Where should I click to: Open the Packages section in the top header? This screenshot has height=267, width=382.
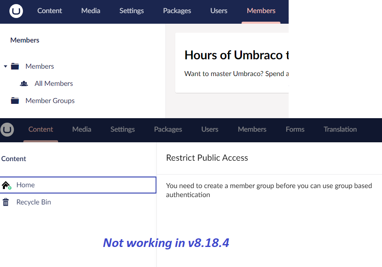coord(177,11)
